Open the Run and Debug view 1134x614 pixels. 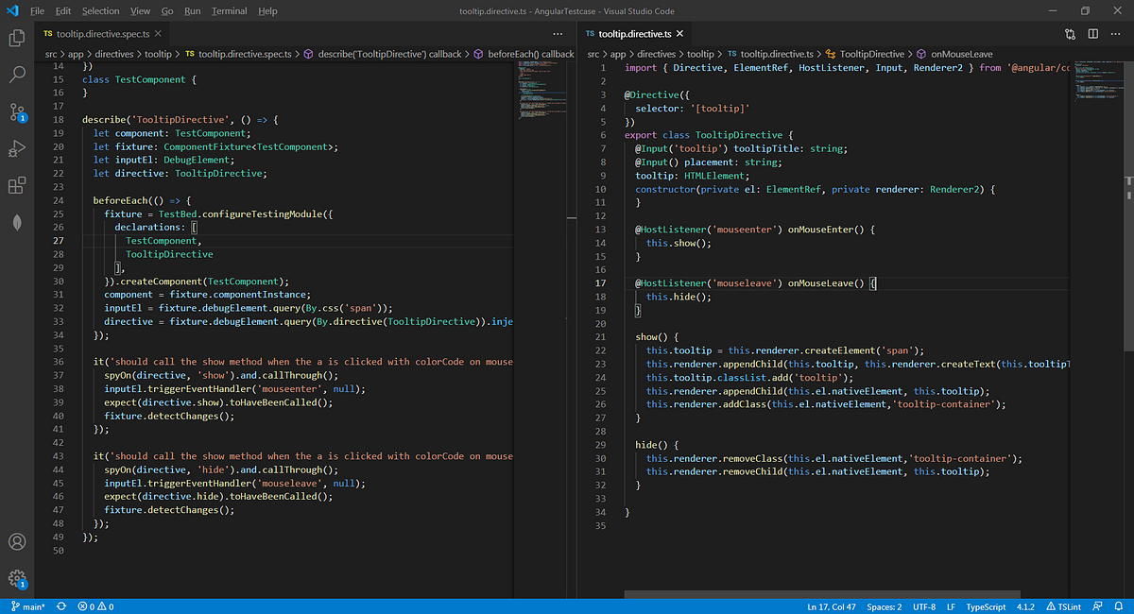[17, 148]
